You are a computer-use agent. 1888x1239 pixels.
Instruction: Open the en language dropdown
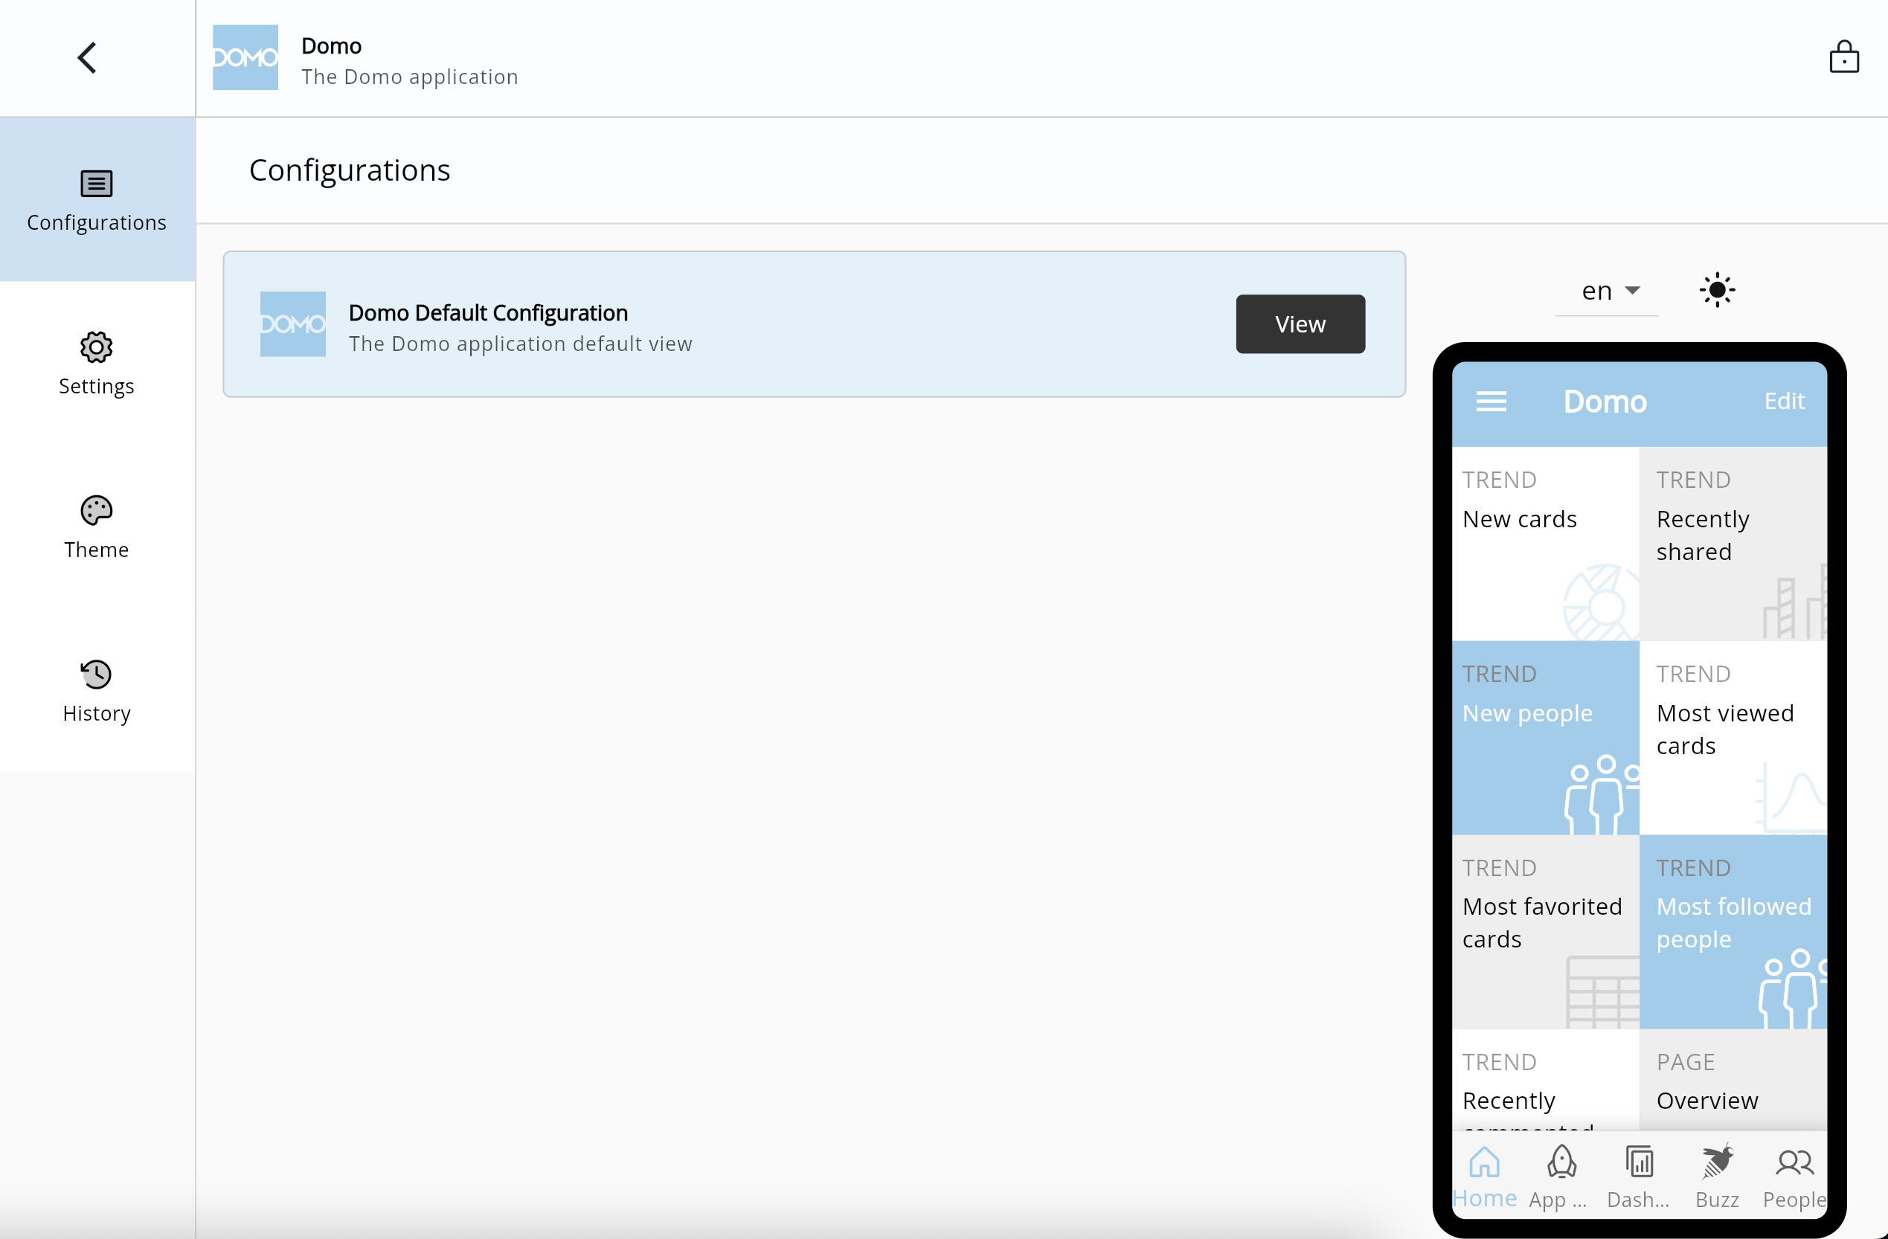point(1608,291)
